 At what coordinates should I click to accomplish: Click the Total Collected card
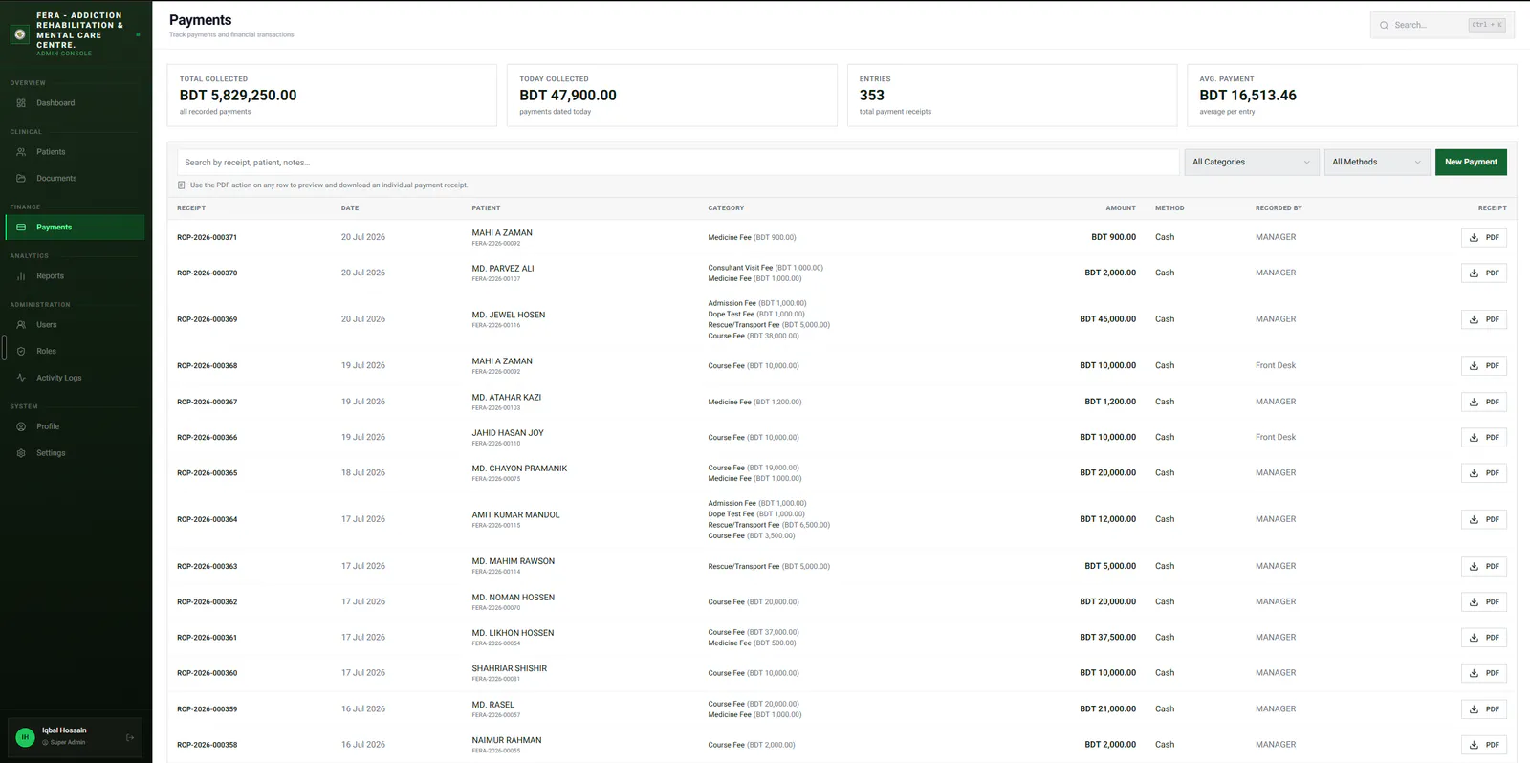coord(332,96)
